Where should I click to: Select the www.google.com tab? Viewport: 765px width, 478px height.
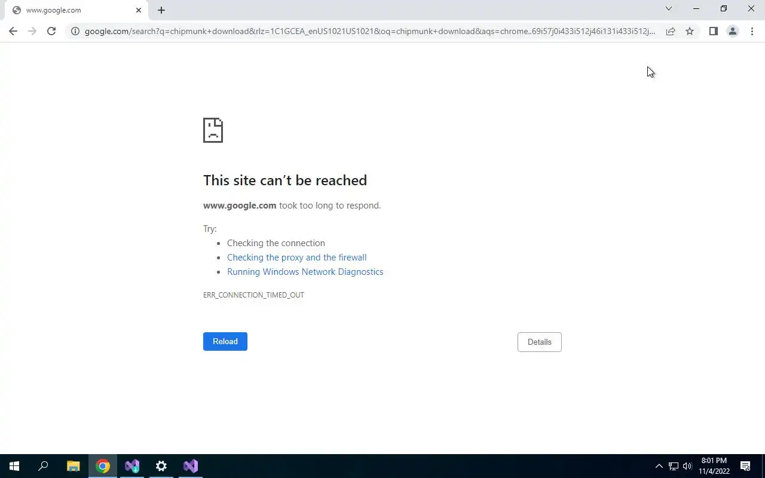[76, 10]
